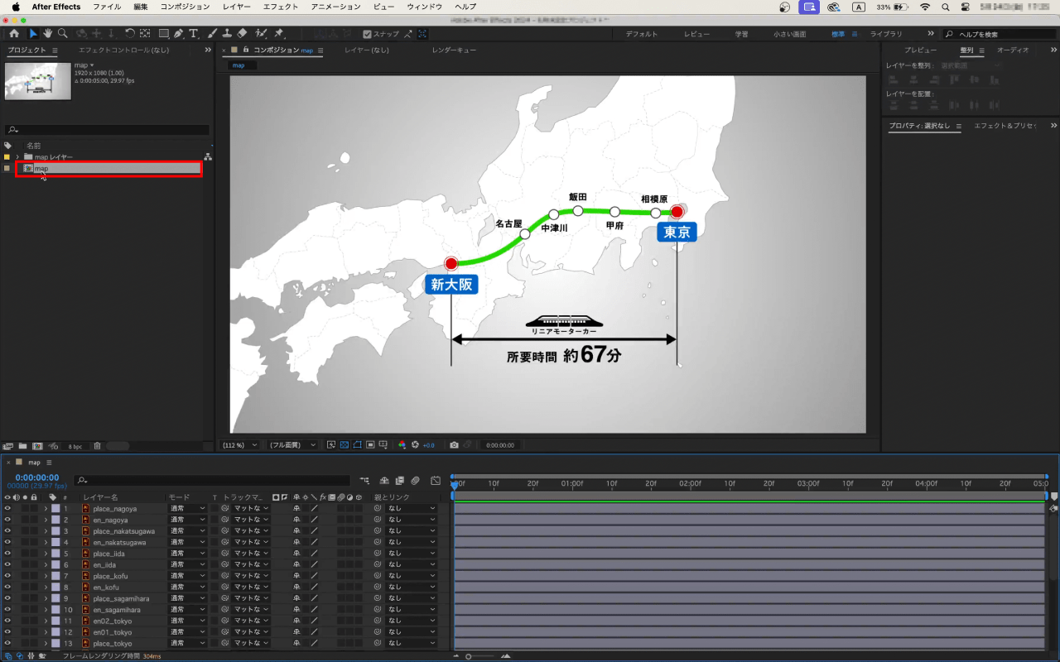
Task: Open the アニメーション menu
Action: (x=335, y=7)
